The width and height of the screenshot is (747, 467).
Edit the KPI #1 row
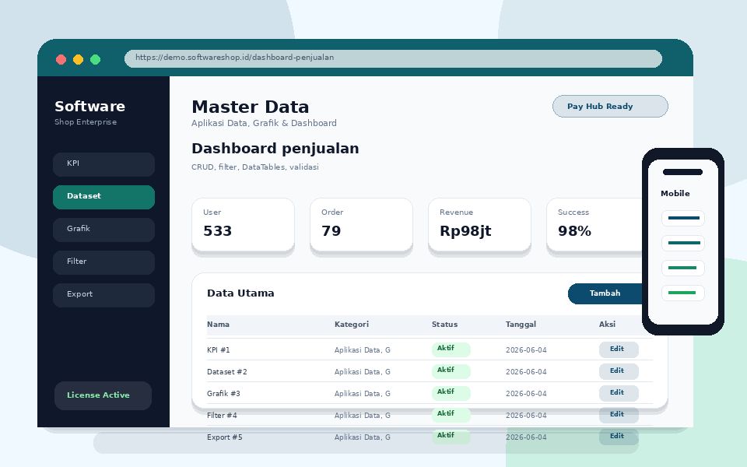(x=619, y=349)
